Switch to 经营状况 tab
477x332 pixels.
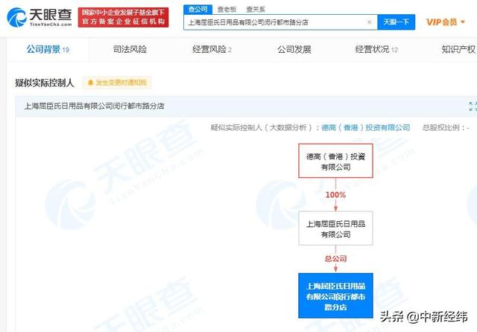tap(376, 49)
